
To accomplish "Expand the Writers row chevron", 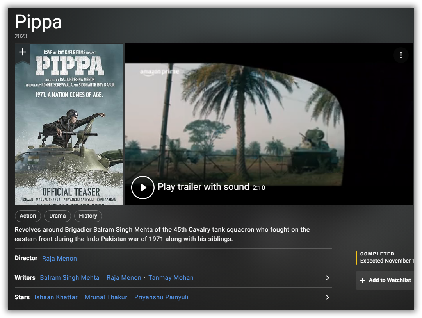I will click(x=328, y=278).
